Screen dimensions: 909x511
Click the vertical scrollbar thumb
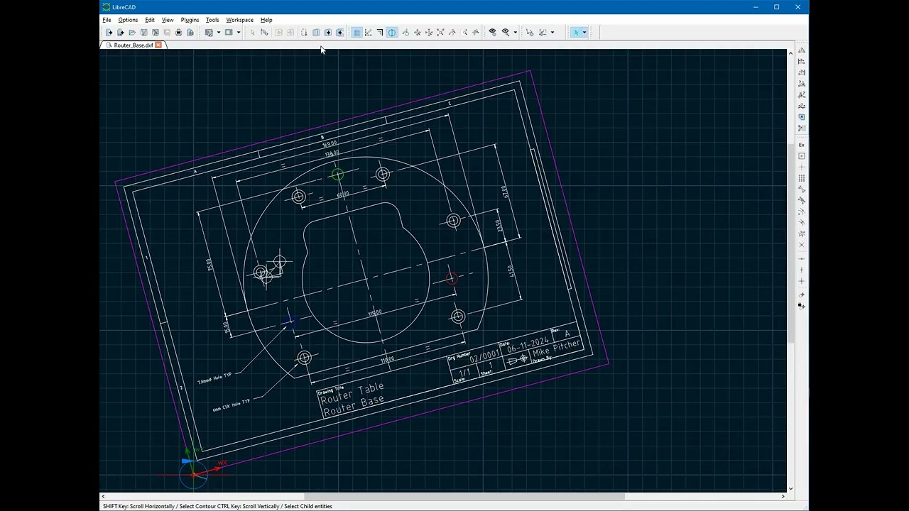(791, 243)
